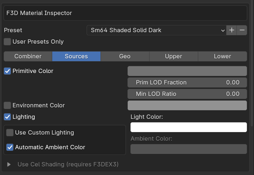254x175 pixels.
Task: Click the Min LOD Ratio field
Action: pyautogui.click(x=187, y=94)
